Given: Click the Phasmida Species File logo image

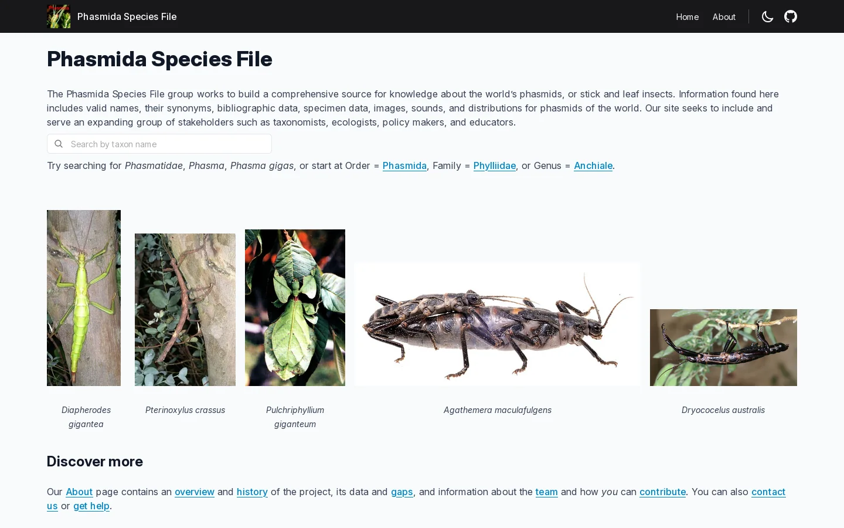Looking at the screenshot, I should pyautogui.click(x=59, y=16).
